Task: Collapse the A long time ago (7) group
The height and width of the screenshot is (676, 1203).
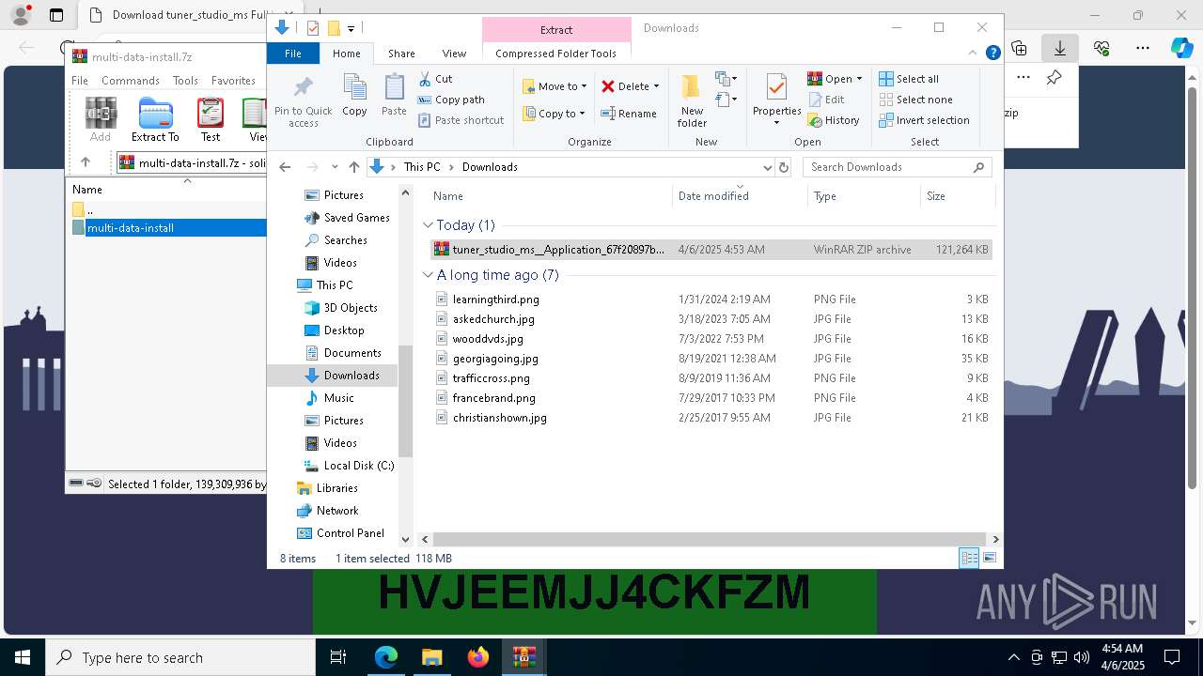Action: (x=429, y=275)
